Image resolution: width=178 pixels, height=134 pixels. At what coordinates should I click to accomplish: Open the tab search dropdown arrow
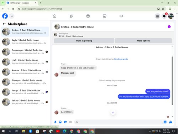[2, 3]
